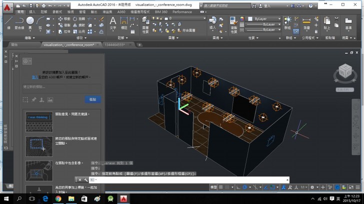
Task: Select the Line tool in the ribbon
Action: tap(7, 21)
